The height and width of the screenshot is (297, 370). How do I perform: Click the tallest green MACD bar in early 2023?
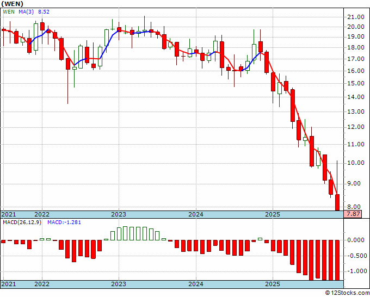point(125,233)
